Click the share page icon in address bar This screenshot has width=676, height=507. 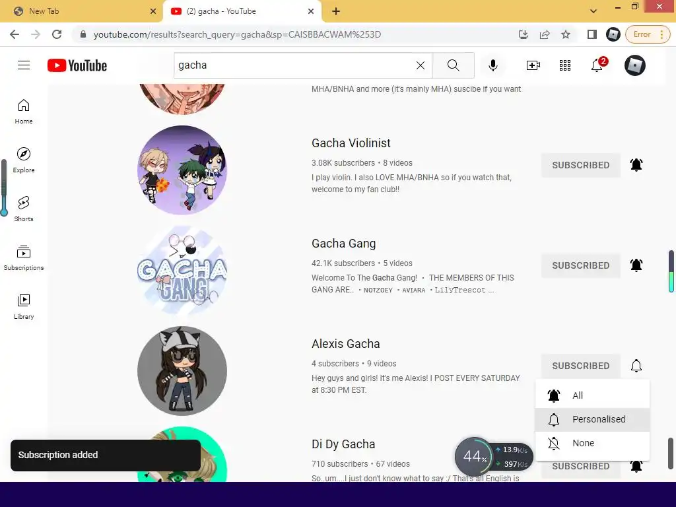coord(545,34)
